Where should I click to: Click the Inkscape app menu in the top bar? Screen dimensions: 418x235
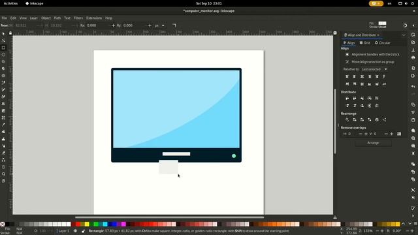click(x=35, y=3)
